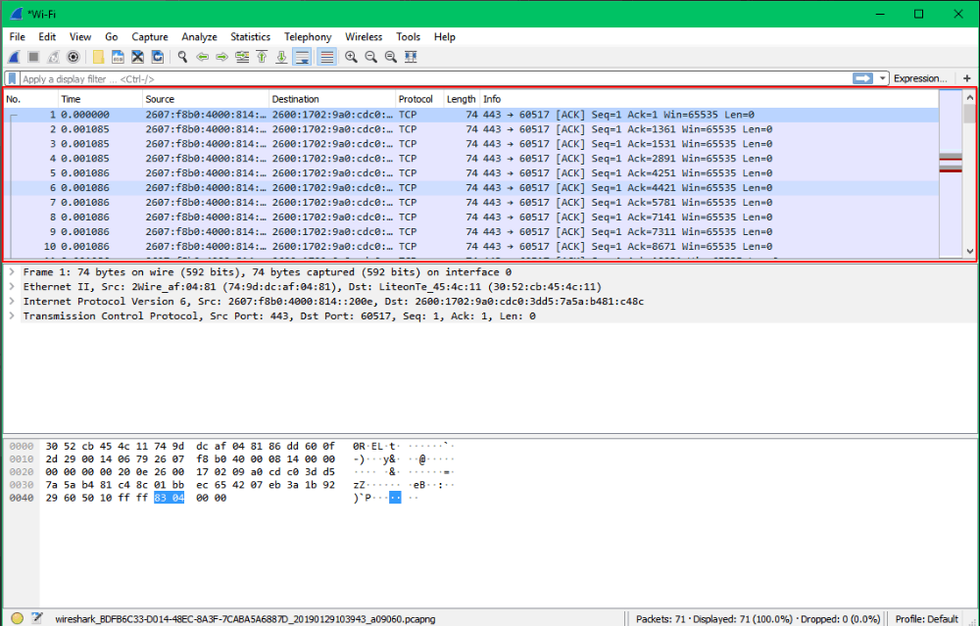
Task: Sort by the Time column header
Action: (100, 99)
